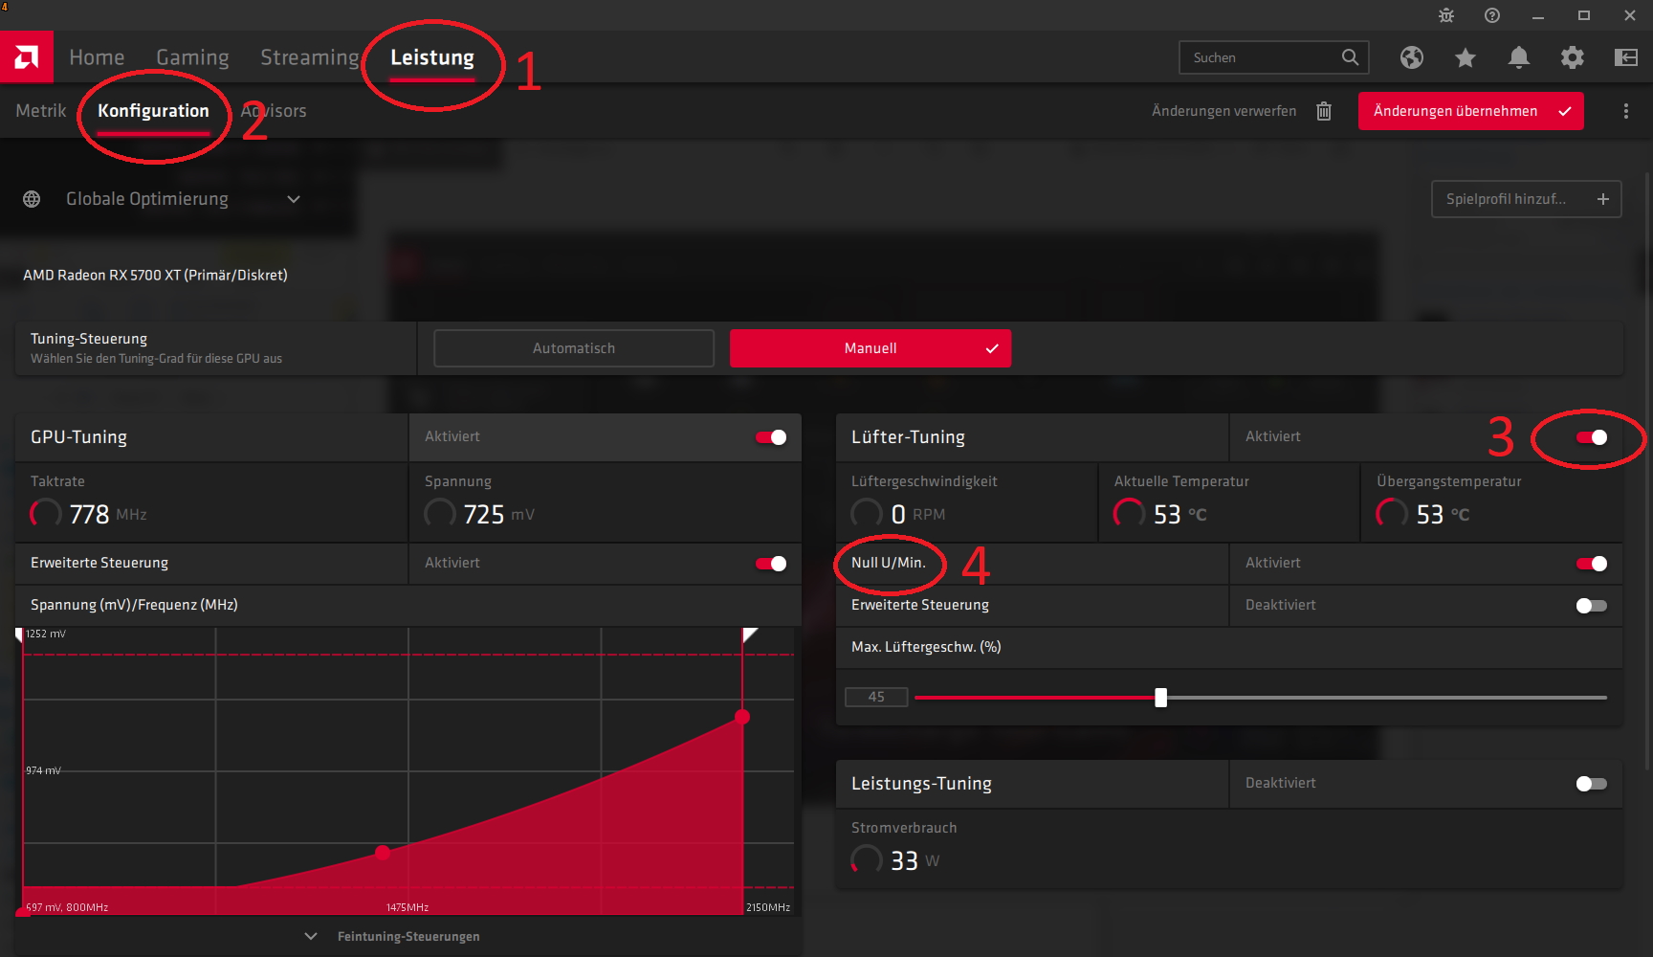This screenshot has width=1653, height=957.
Task: Open the Streaming tab
Action: click(x=310, y=57)
